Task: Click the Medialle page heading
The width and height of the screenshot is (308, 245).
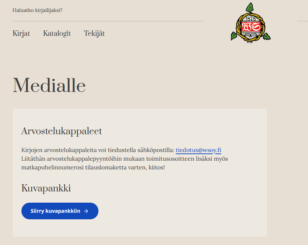Action: tap(49, 85)
